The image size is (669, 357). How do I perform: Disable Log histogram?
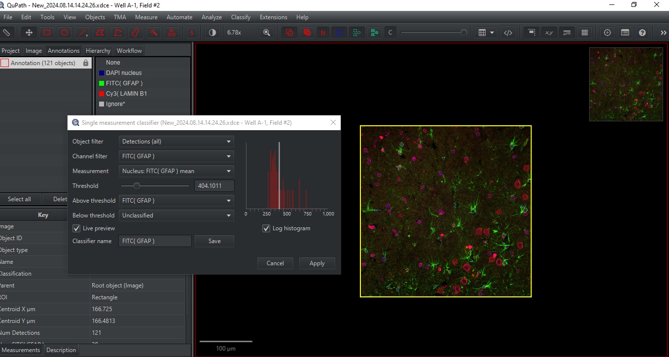266,228
